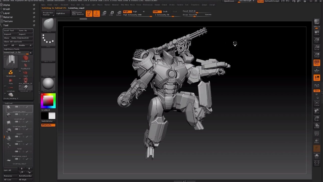323x182 pixels.
Task: Open the Projection Master dropdown
Action: [48, 14]
